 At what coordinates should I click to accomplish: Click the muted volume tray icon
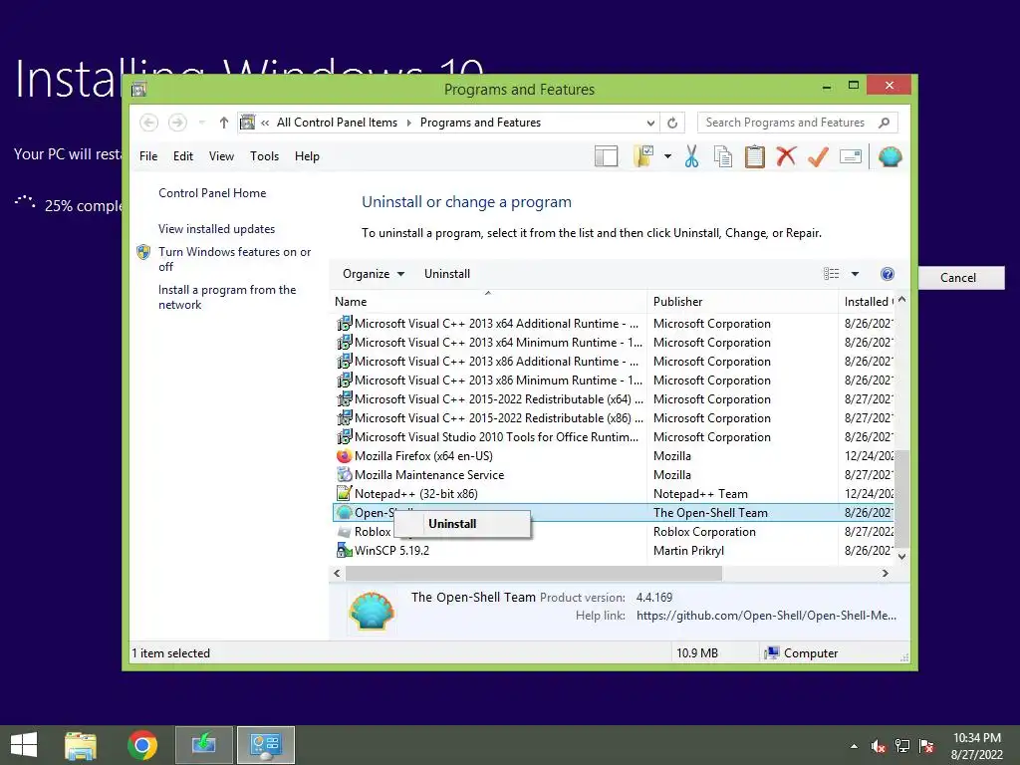tap(879, 746)
